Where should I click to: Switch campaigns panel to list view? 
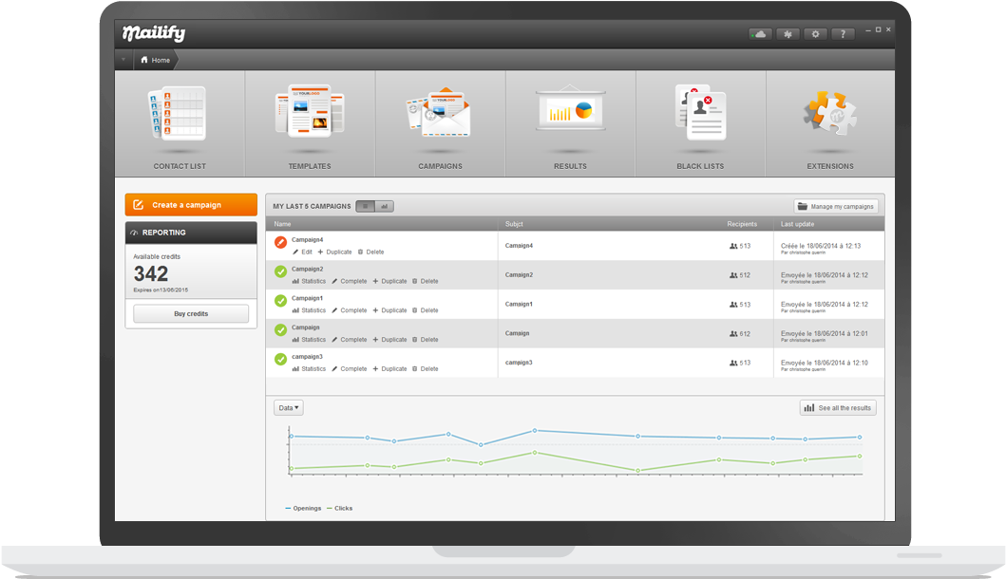(x=366, y=206)
